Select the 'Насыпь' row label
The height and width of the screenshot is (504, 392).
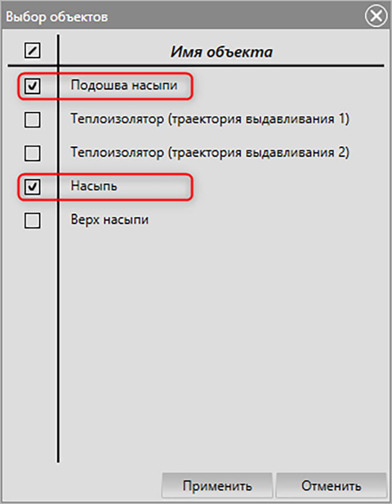point(94,186)
